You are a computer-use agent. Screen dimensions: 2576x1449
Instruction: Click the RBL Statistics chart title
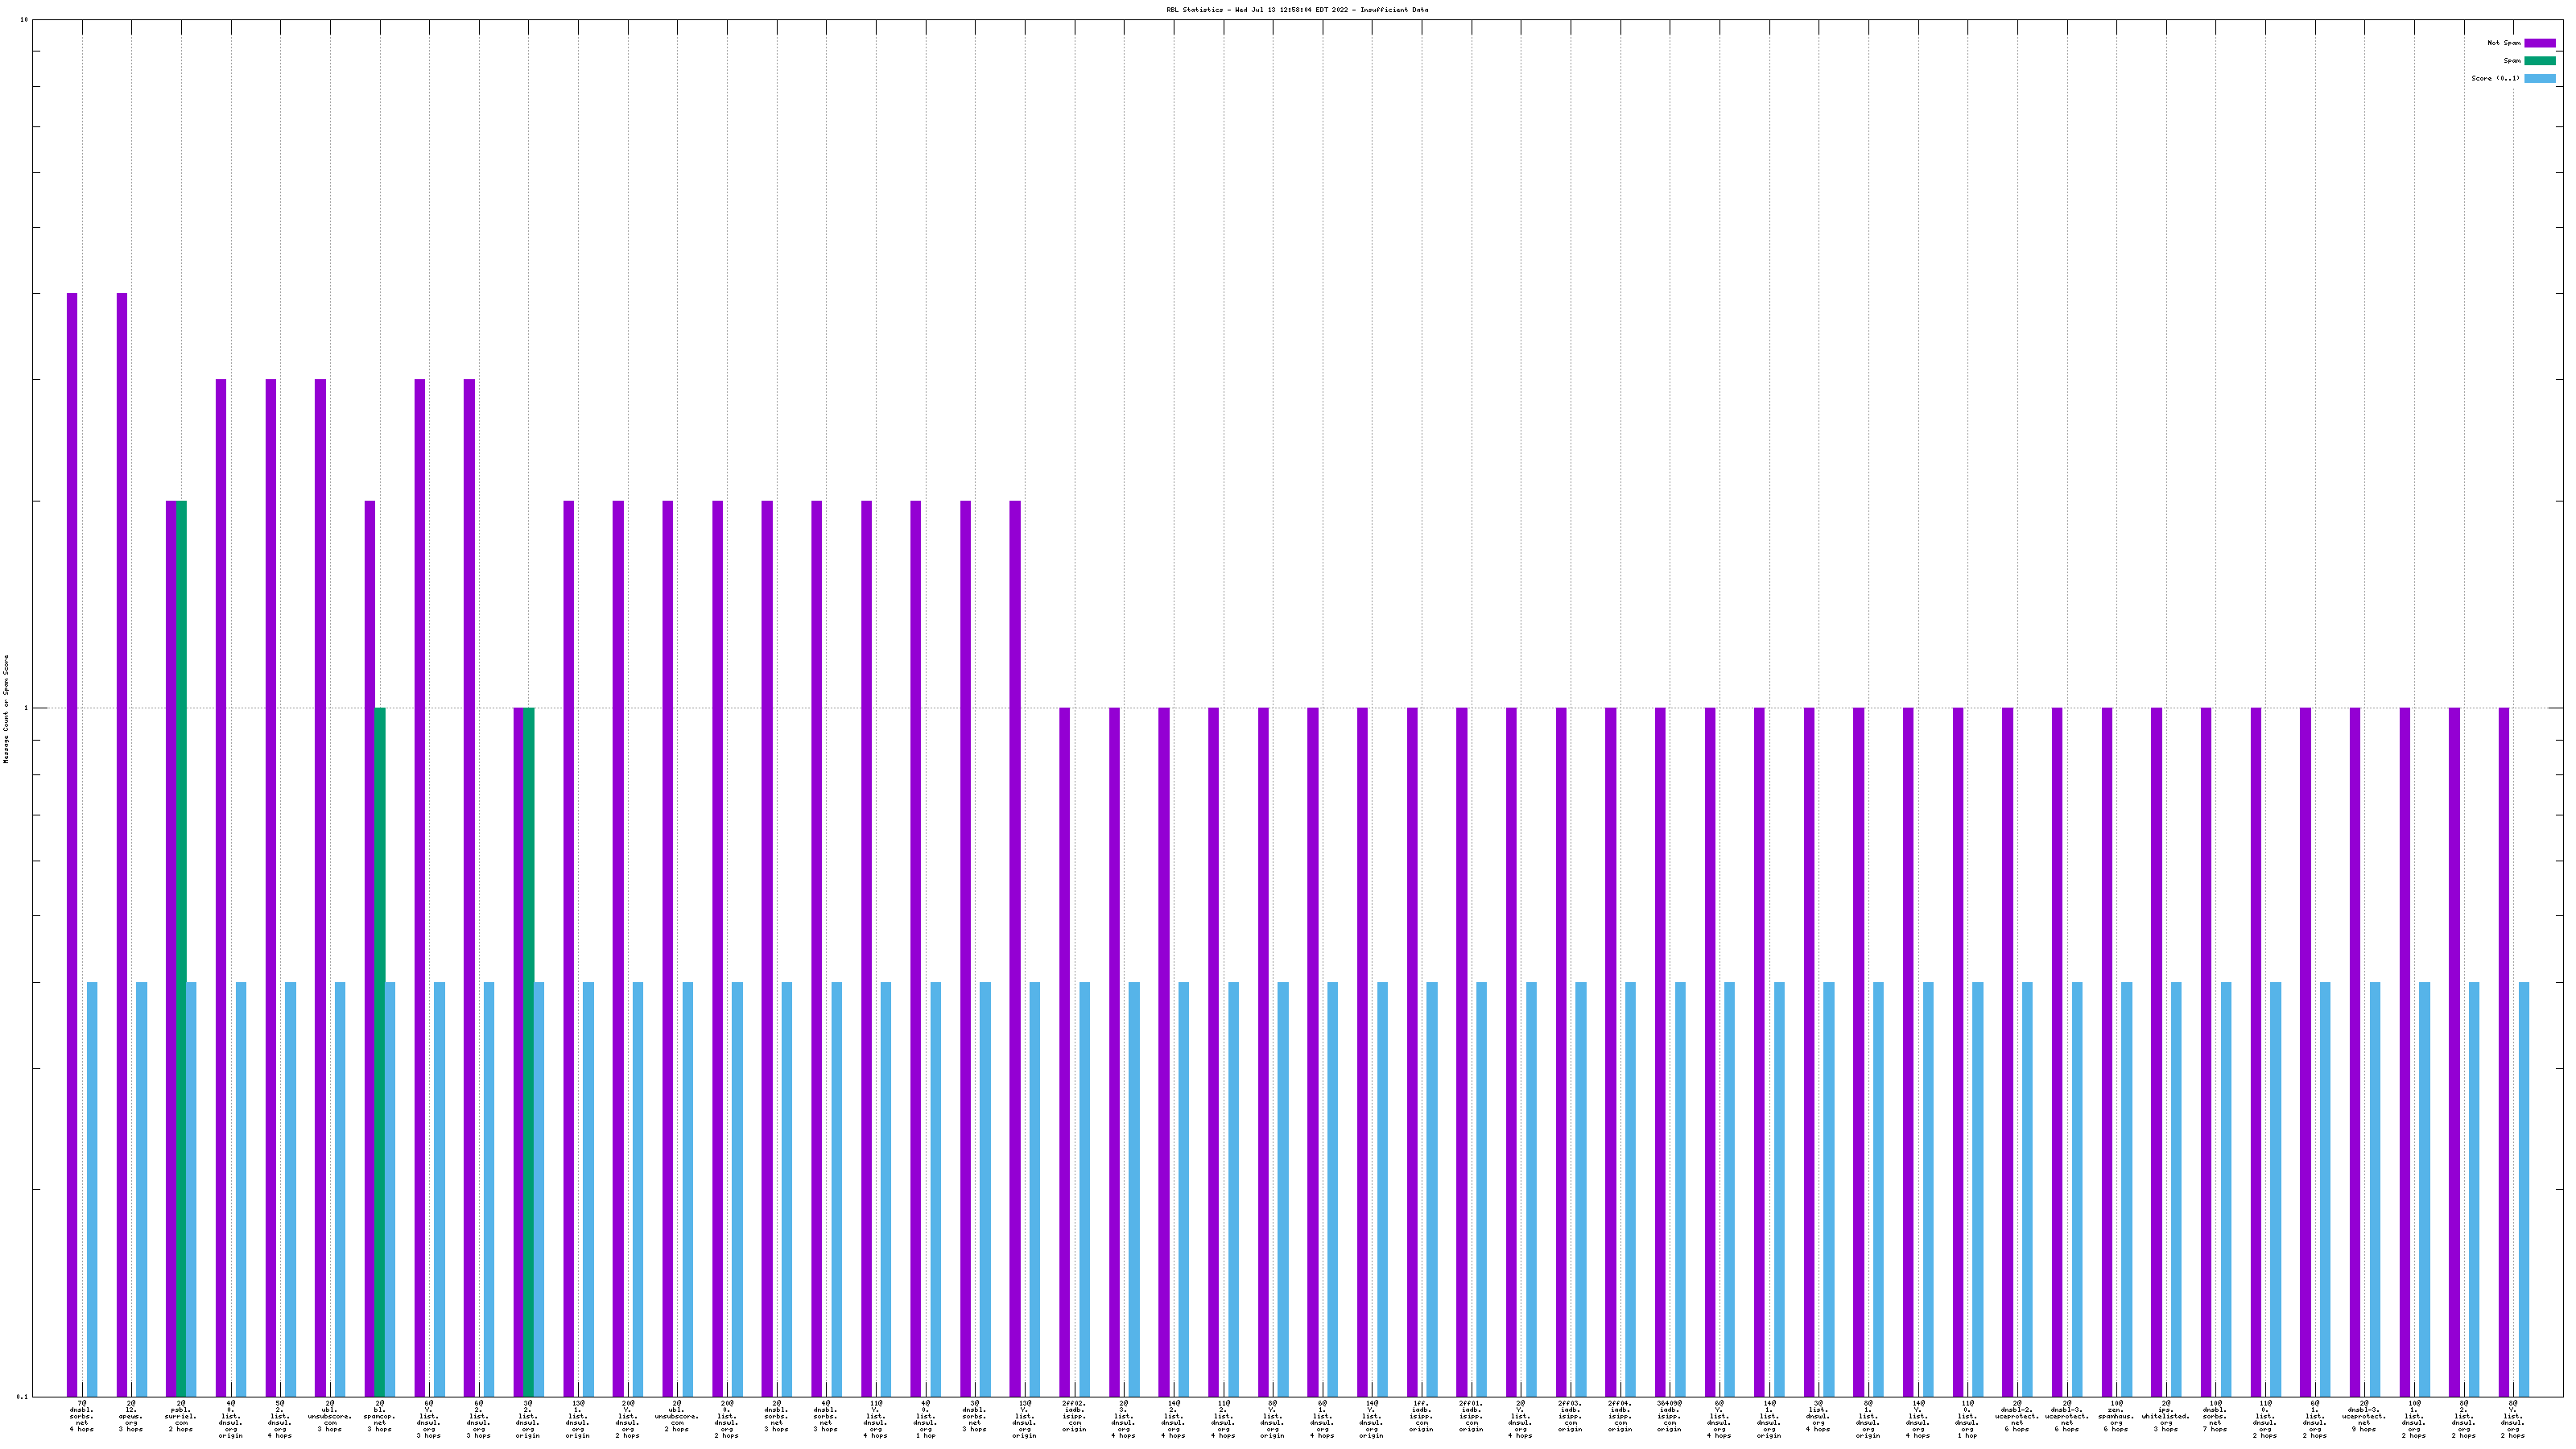pos(1296,10)
